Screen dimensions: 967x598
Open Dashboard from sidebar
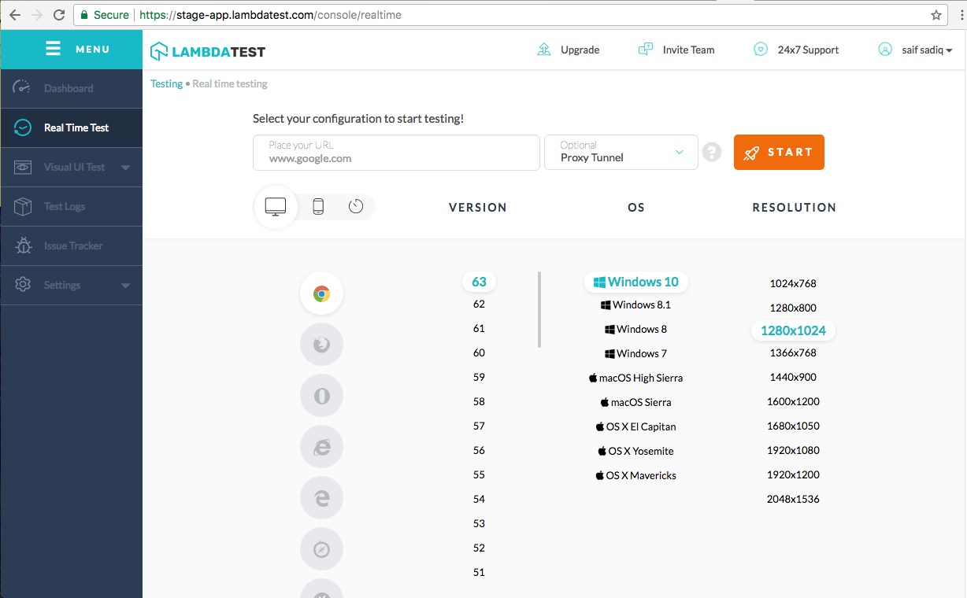[71, 88]
